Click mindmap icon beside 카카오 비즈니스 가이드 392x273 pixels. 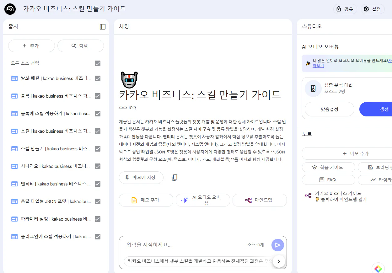[x=308, y=195]
